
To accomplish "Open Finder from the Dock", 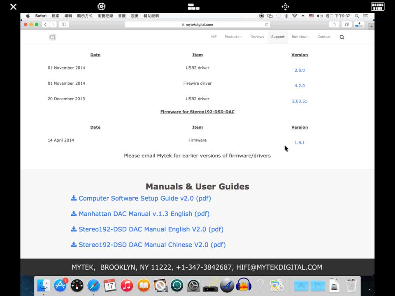I will tap(44, 285).
